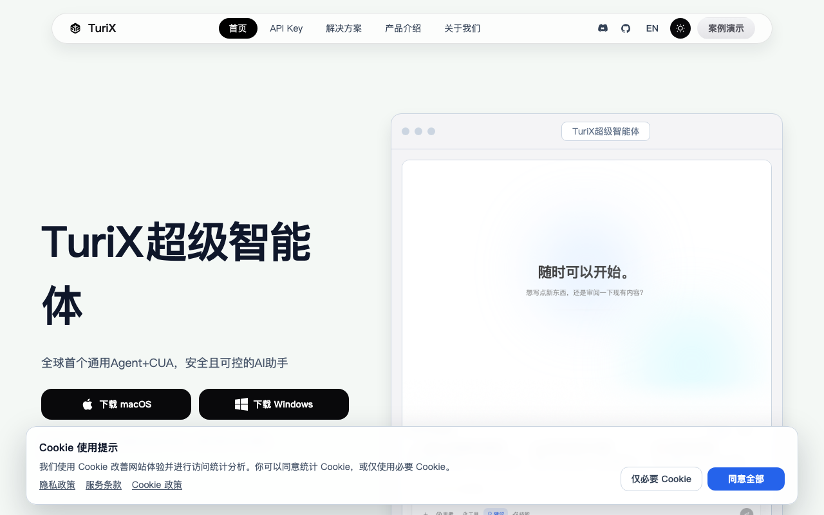Click the send arrow icon in preview
Viewport: 824px width, 515px height.
click(x=747, y=512)
